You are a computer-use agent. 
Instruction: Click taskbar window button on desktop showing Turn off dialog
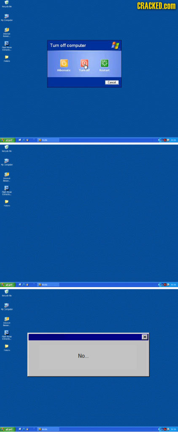(x=49, y=140)
